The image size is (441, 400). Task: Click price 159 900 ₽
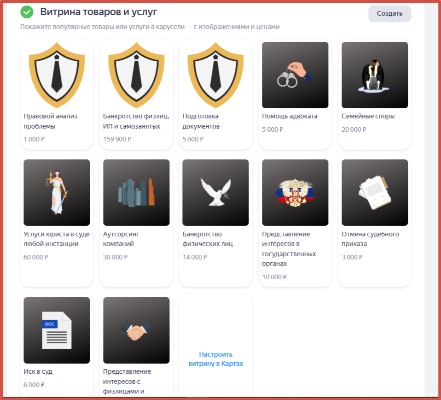click(117, 139)
